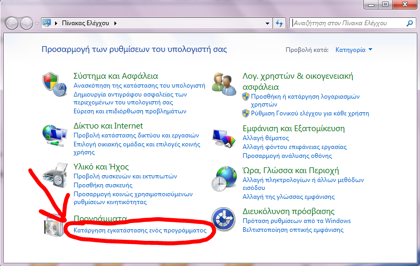
Task: Open recent pages dropdown next to navigation buttons
Action: pyautogui.click(x=37, y=24)
